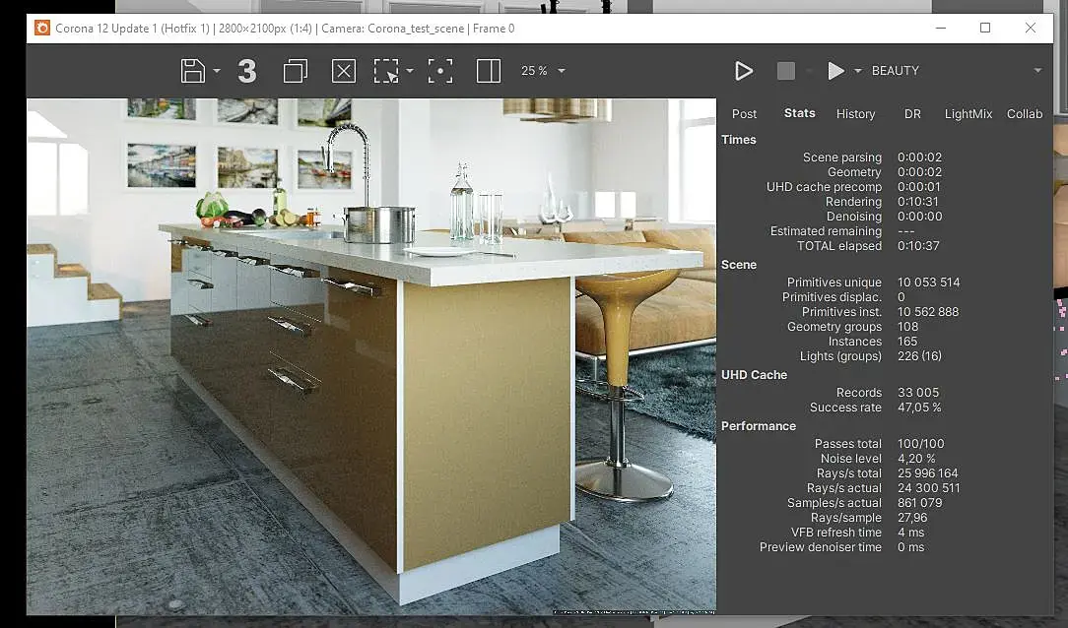The height and width of the screenshot is (628, 1068).
Task: Start render with the outlined play button
Action: 744,71
